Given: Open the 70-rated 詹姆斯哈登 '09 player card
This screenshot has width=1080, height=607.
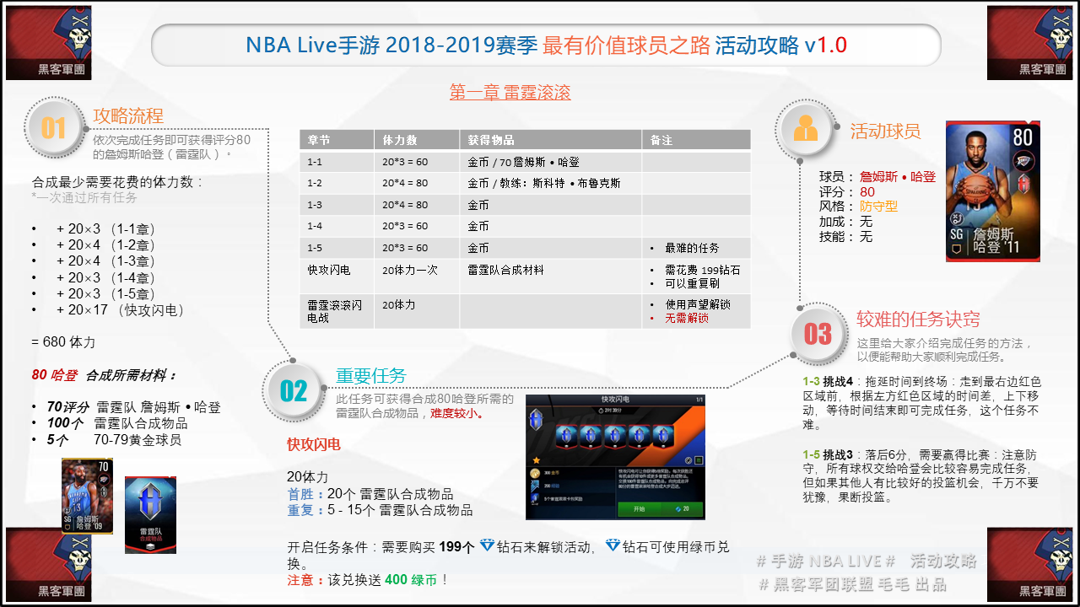Looking at the screenshot, I should (x=88, y=496).
